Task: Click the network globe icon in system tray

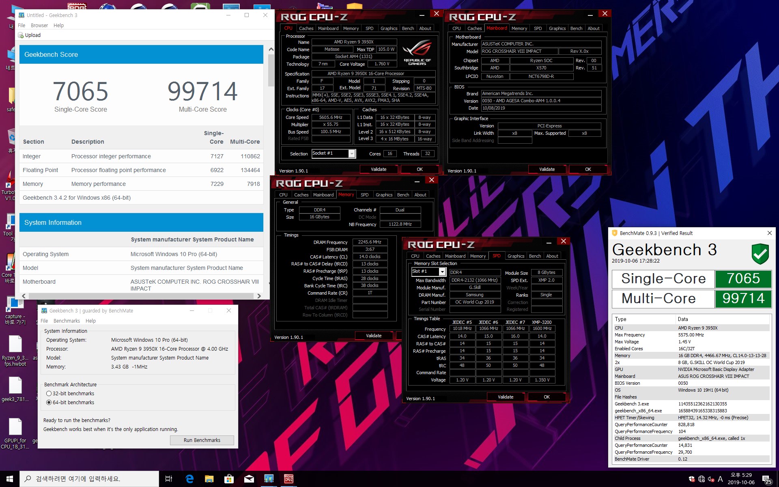Action: pos(702,479)
